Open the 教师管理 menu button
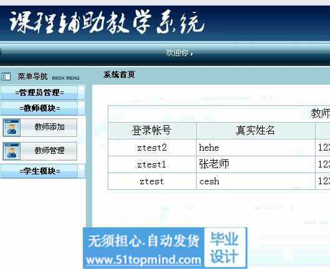Screen dimensions: 330x269 (49, 151)
